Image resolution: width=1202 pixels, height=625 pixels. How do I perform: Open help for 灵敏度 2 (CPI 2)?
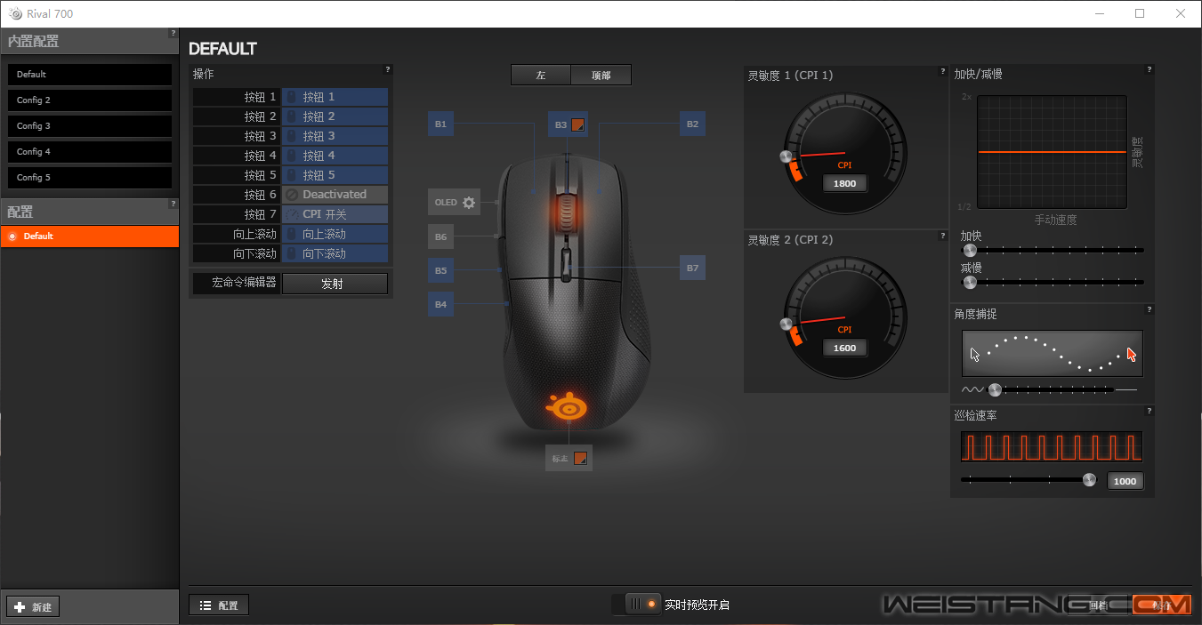(x=943, y=236)
